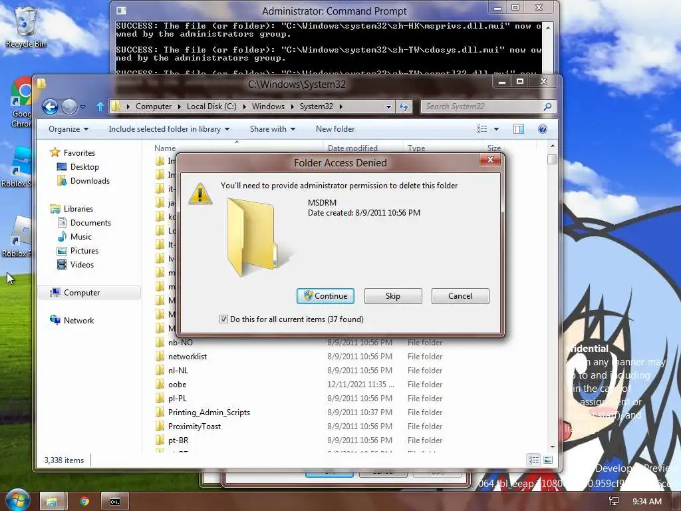Open recent locations dropdown arrow
Image resolution: width=681 pixels, height=511 pixels.
pyautogui.click(x=82, y=107)
